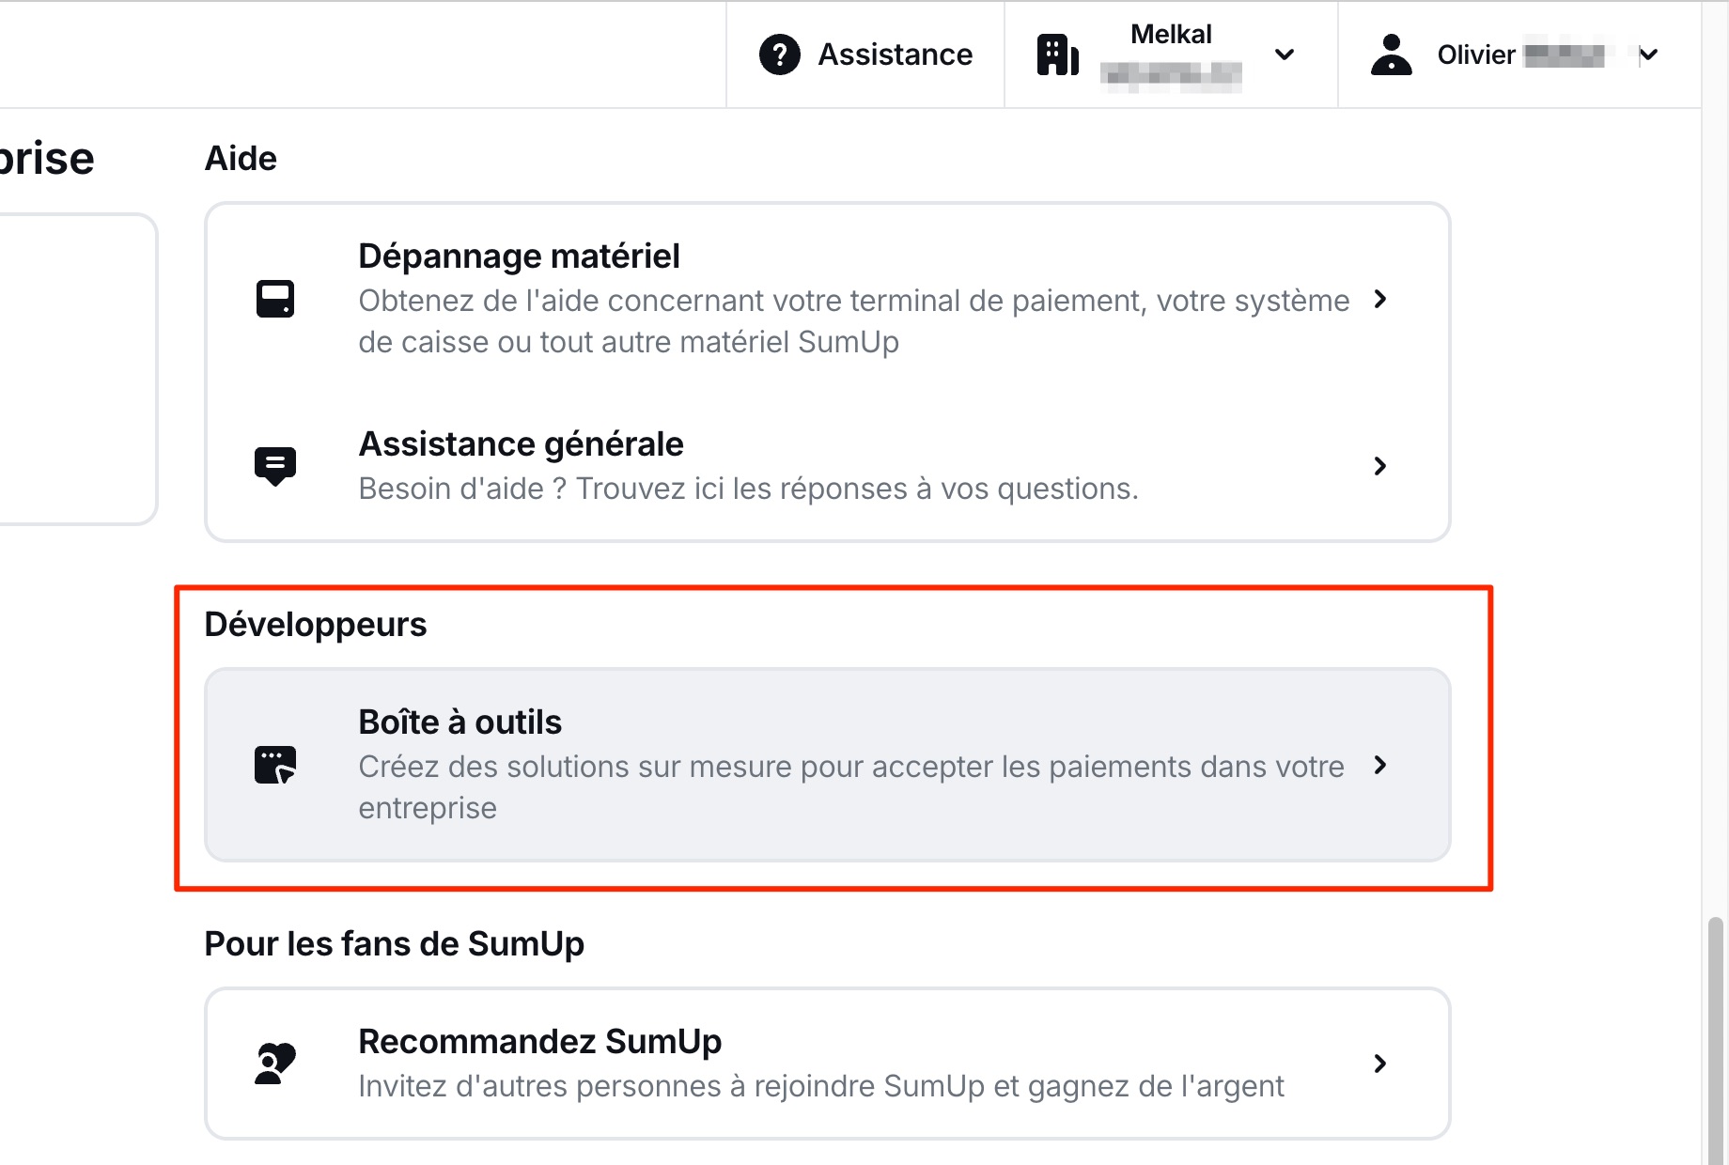The height and width of the screenshot is (1165, 1729).
Task: Click the Olivier user profile icon
Action: coord(1391,54)
